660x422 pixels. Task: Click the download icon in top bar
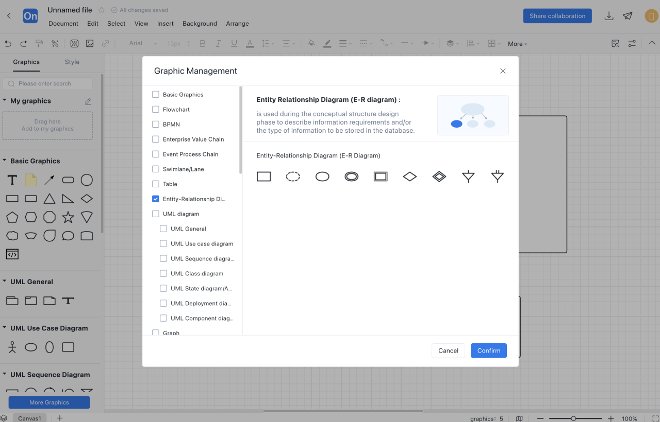[x=609, y=16]
